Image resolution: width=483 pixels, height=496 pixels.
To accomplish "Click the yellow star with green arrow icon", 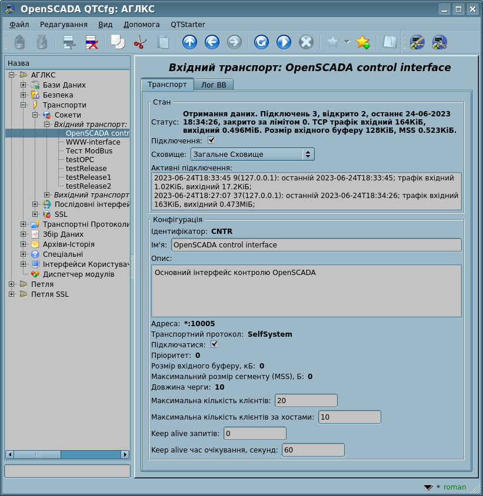I will pyautogui.click(x=362, y=42).
